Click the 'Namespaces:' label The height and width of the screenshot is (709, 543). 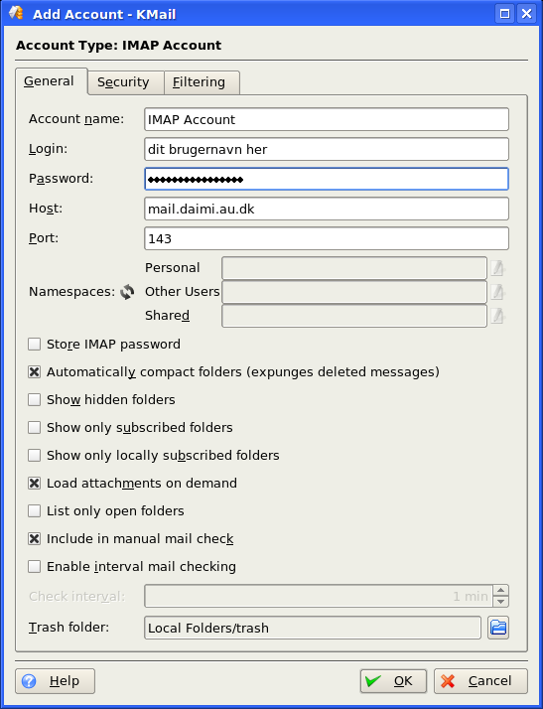[71, 292]
